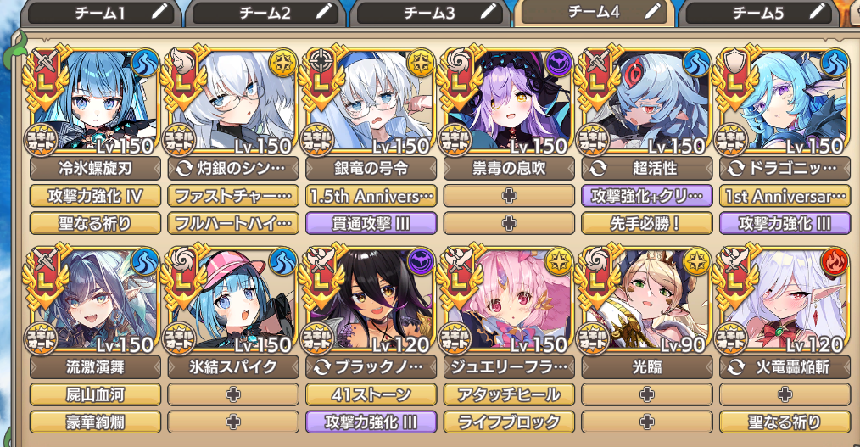Image resolution: width=860 pixels, height=447 pixels.
Task: Click the スキルオート badge on 冷氷螺旋刃 character
Action: coord(42,141)
